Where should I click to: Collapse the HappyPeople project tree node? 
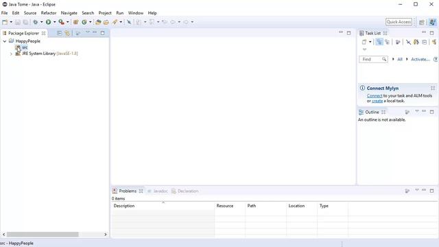[5, 41]
